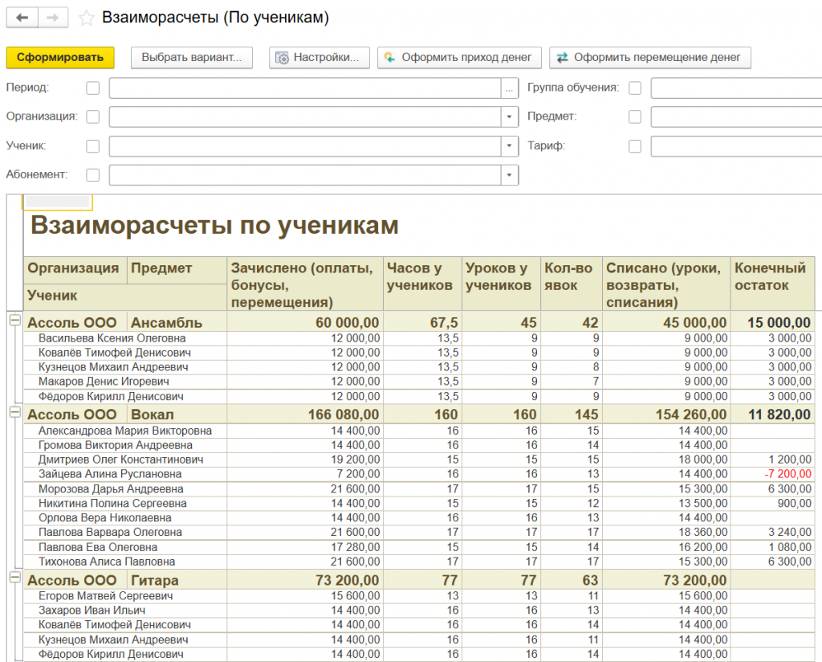822x662 pixels.
Task: Click into the Группа обучения field
Action: point(736,88)
